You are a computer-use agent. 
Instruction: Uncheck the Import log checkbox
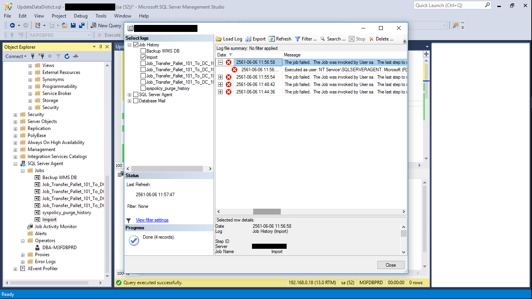click(x=143, y=57)
